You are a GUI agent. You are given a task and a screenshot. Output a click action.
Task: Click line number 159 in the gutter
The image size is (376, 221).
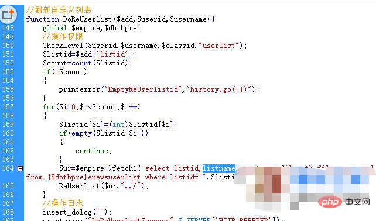[x=8, y=125]
